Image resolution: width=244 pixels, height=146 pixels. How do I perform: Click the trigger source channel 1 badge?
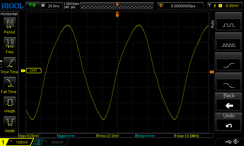coord(220,6)
